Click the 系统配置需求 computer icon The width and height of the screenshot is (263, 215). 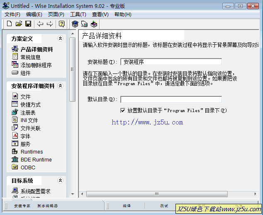tap(15, 191)
